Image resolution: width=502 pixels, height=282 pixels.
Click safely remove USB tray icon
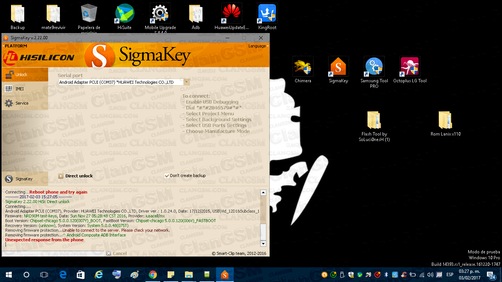[342, 275]
